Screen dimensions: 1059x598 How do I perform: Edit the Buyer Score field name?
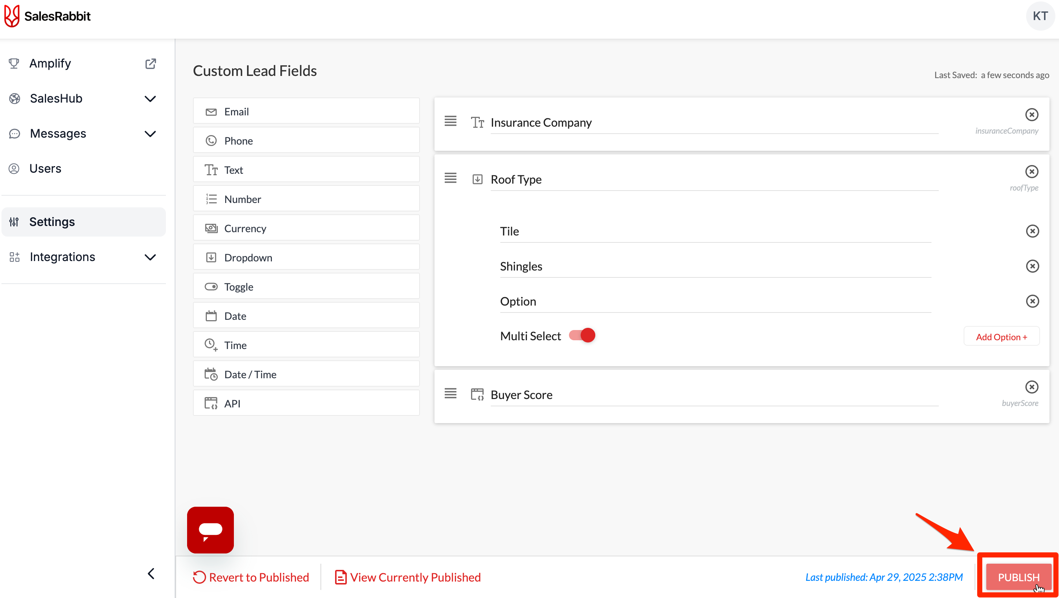pos(714,395)
